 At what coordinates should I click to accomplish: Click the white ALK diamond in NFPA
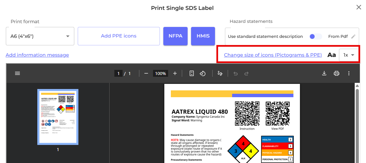[243, 158]
